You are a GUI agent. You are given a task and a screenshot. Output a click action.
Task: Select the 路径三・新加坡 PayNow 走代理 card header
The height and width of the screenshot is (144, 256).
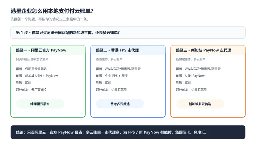tap(208, 50)
